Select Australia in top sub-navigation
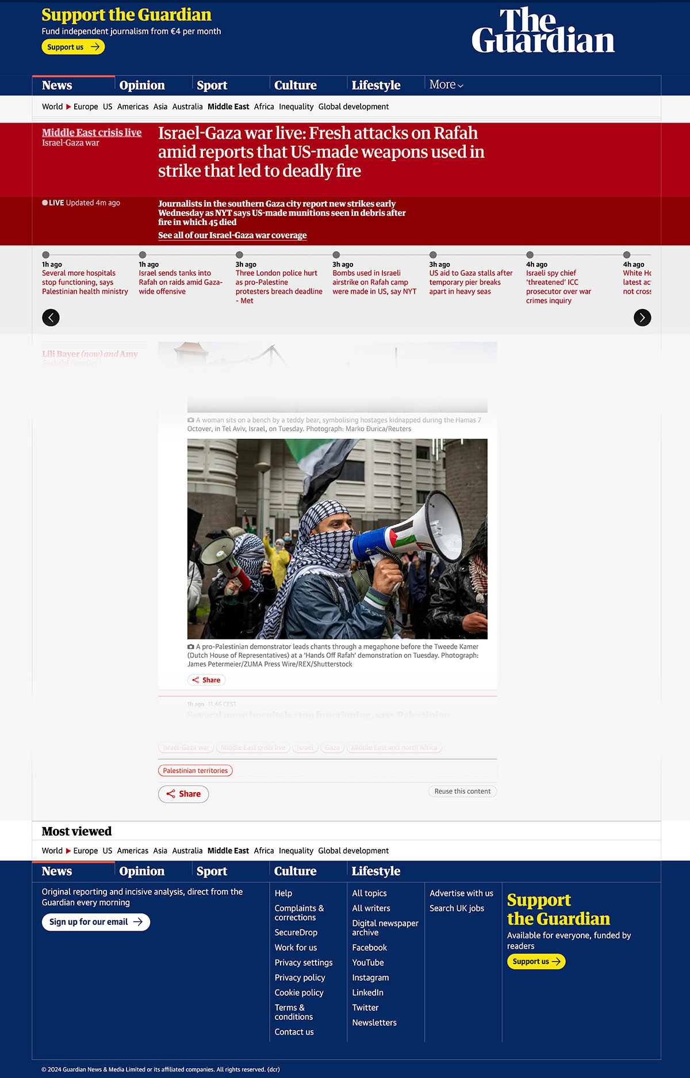 [187, 106]
